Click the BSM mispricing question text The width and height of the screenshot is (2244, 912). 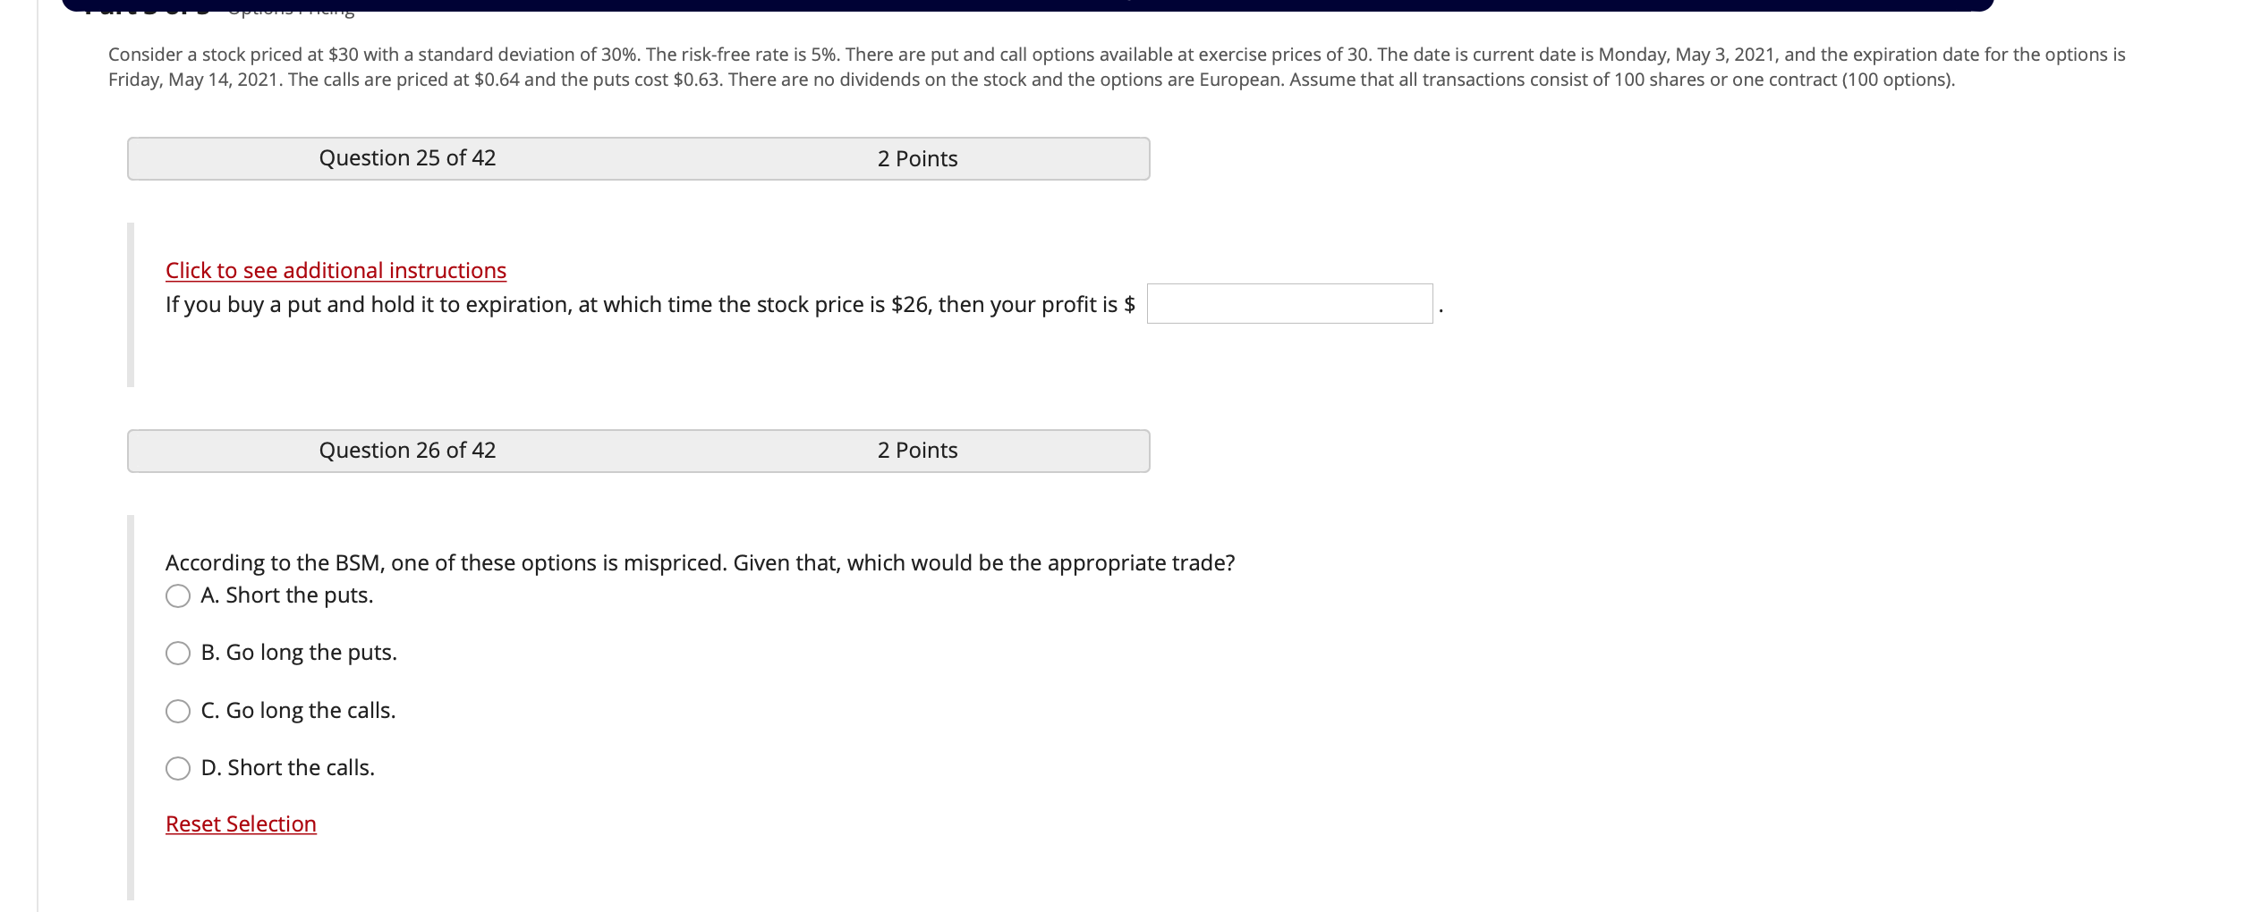click(x=701, y=562)
